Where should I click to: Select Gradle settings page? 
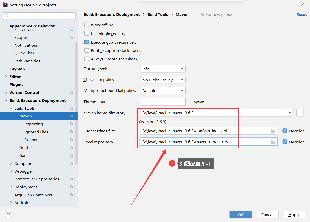coord(25,147)
